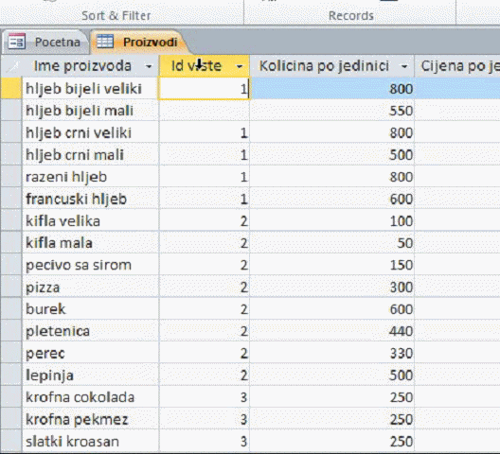Switch to the Proizvodi tab
Screen dimensions: 500x454
pos(139,42)
